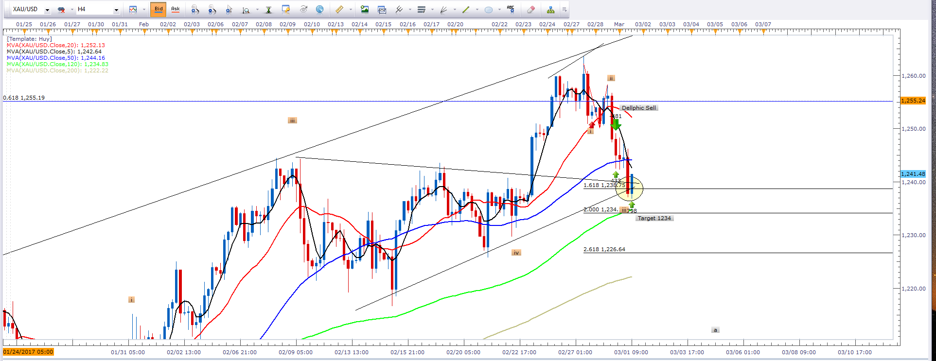Click the green hierarchy tree icon
Image resolution: width=936 pixels, height=361 pixels.
click(x=550, y=9)
